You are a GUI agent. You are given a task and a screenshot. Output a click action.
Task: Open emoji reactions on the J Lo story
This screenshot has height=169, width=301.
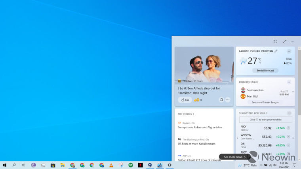pyautogui.click(x=198, y=100)
